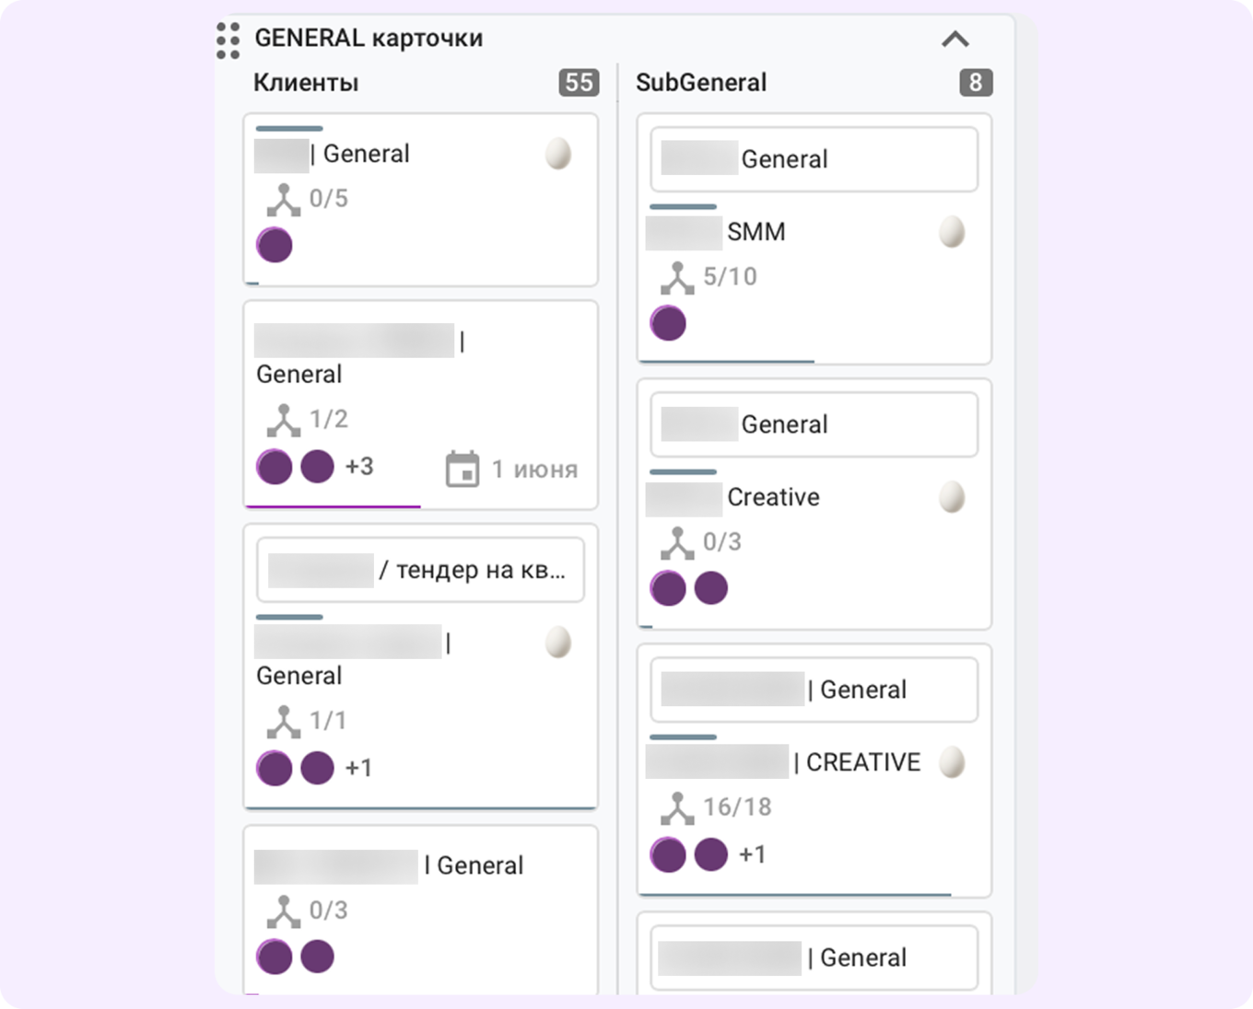Collapse the GENERAL карточки panel with chevron
Viewport: 1253px width, 1009px height.
pos(955,40)
